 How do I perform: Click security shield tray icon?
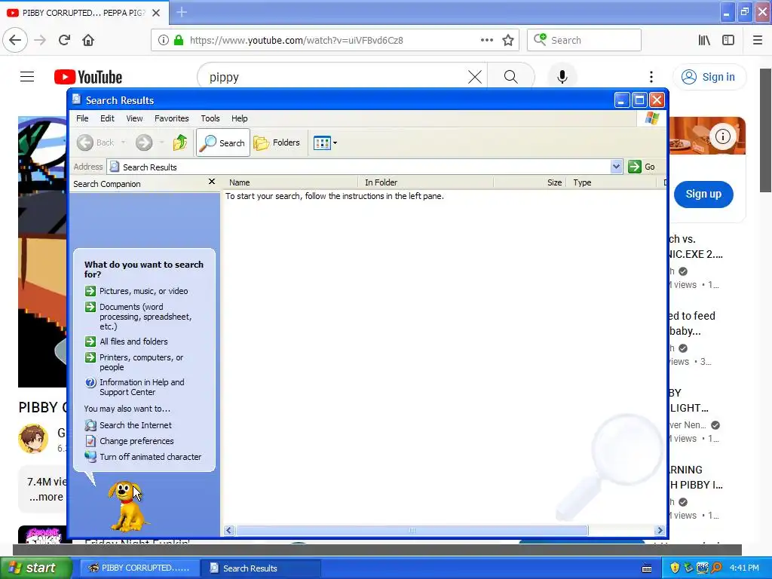[675, 568]
